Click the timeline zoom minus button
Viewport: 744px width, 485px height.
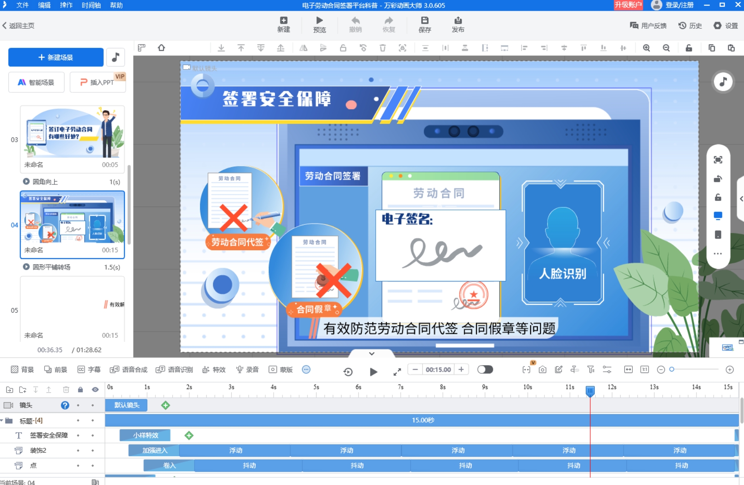click(661, 370)
